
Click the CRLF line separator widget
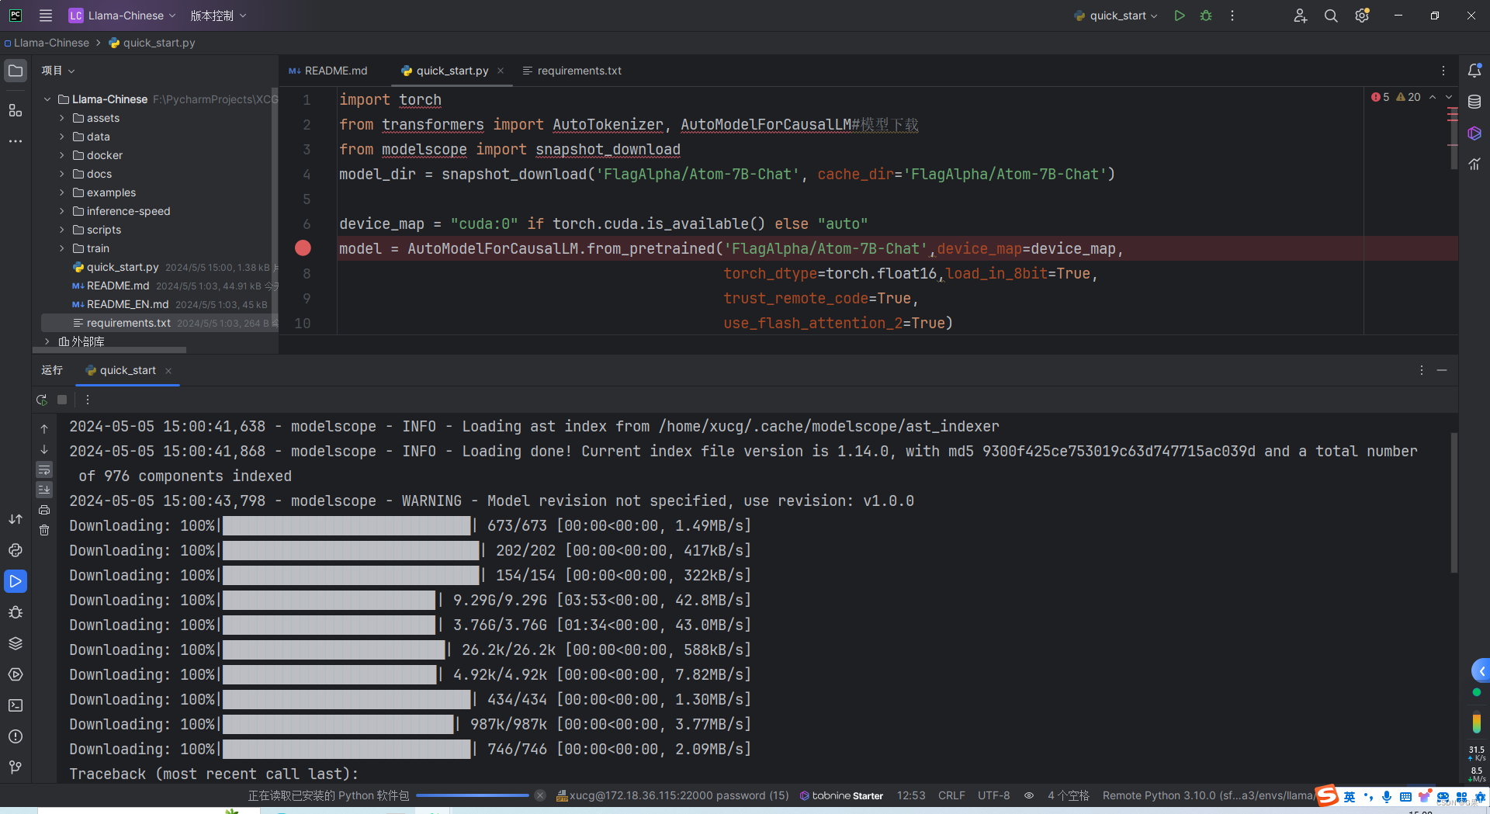coord(951,795)
